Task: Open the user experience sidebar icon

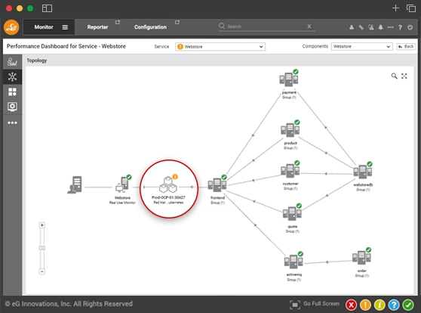Action: click(12, 62)
